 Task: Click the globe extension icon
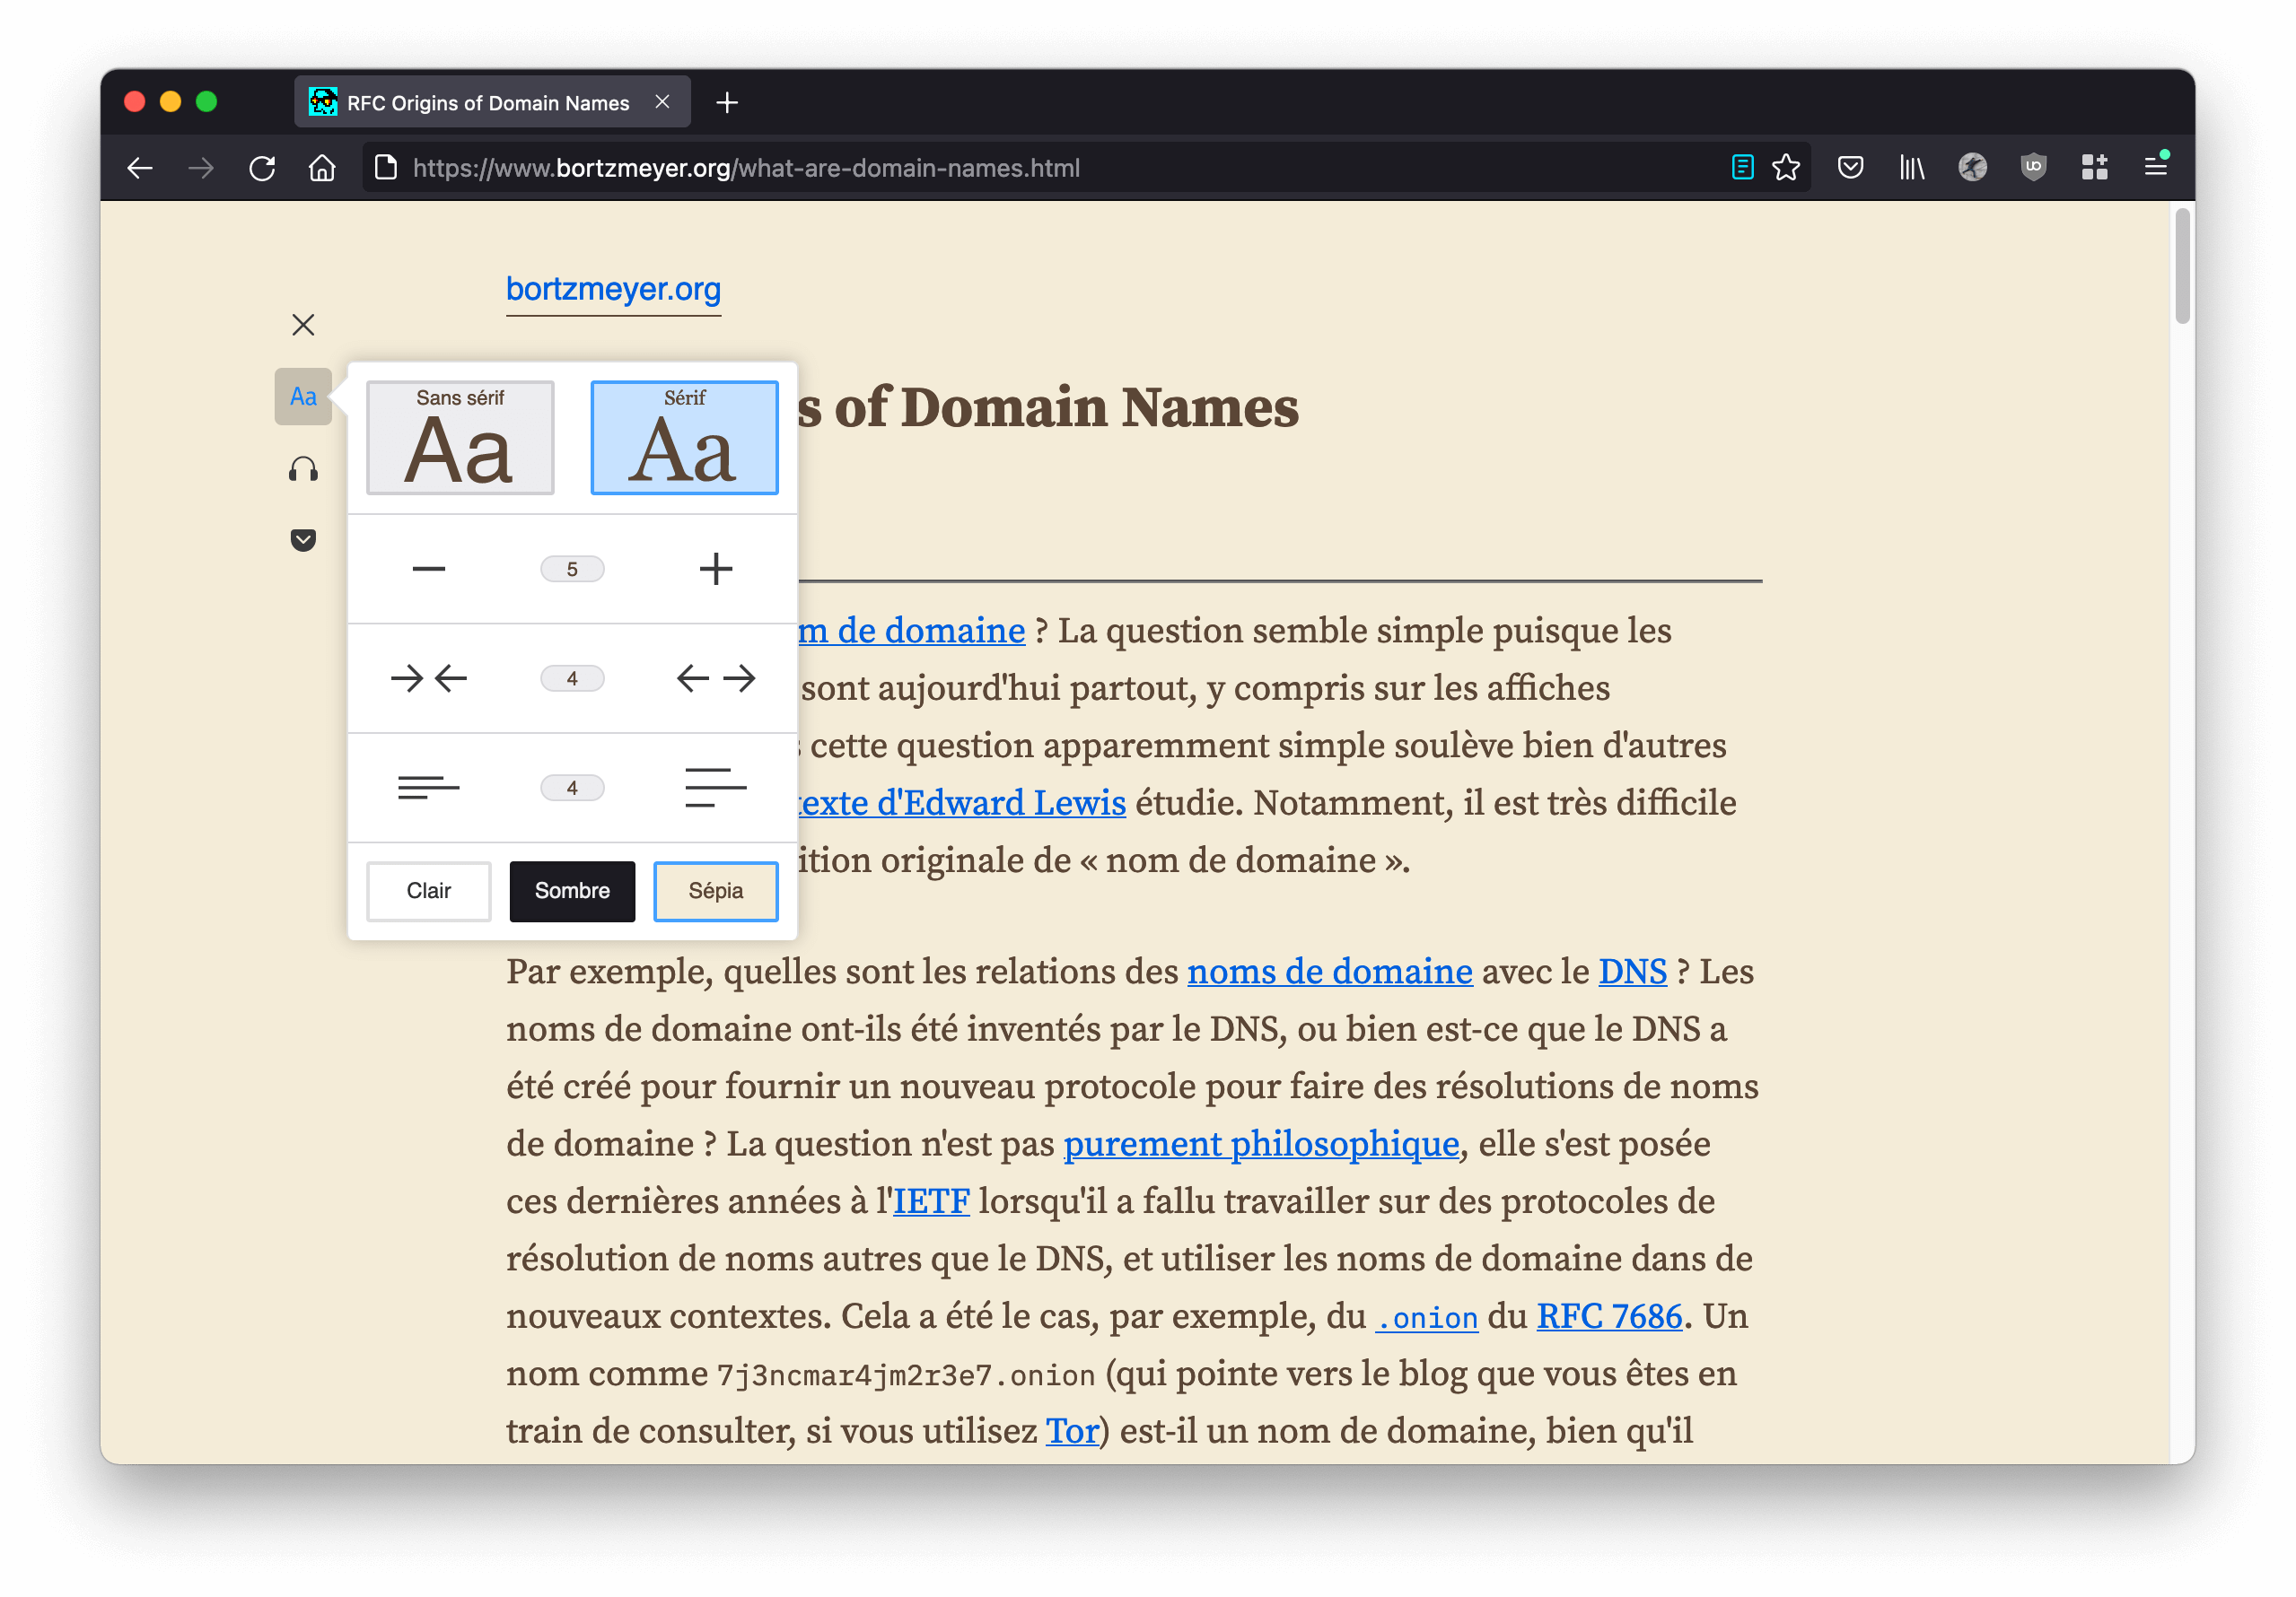tap(1972, 167)
